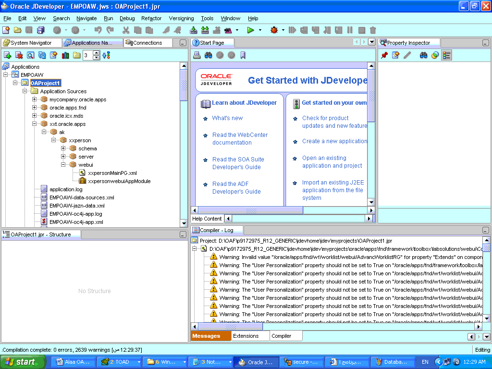Screen dimensions: 492x369
Task: Open the editor tab list dropdown
Action: [x=372, y=42]
